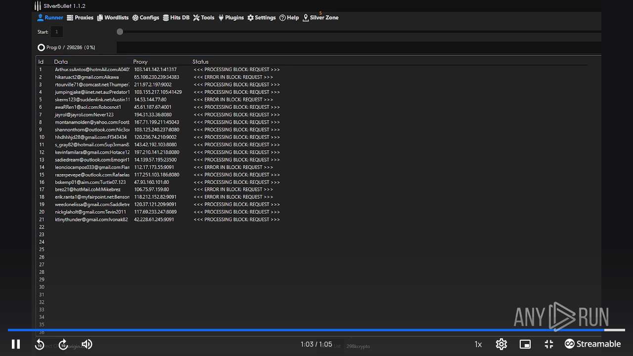633x356 pixels.
Task: Click proxy 42.228.61.245:9091
Action: click(x=154, y=220)
